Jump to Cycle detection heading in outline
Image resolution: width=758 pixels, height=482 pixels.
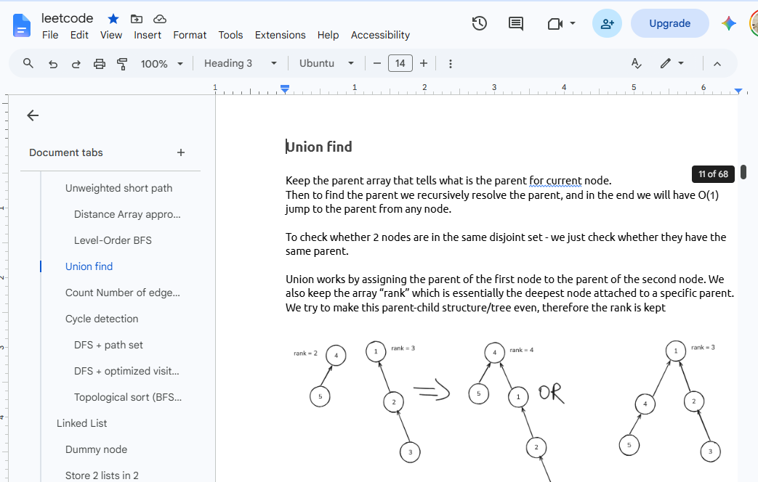click(x=102, y=319)
